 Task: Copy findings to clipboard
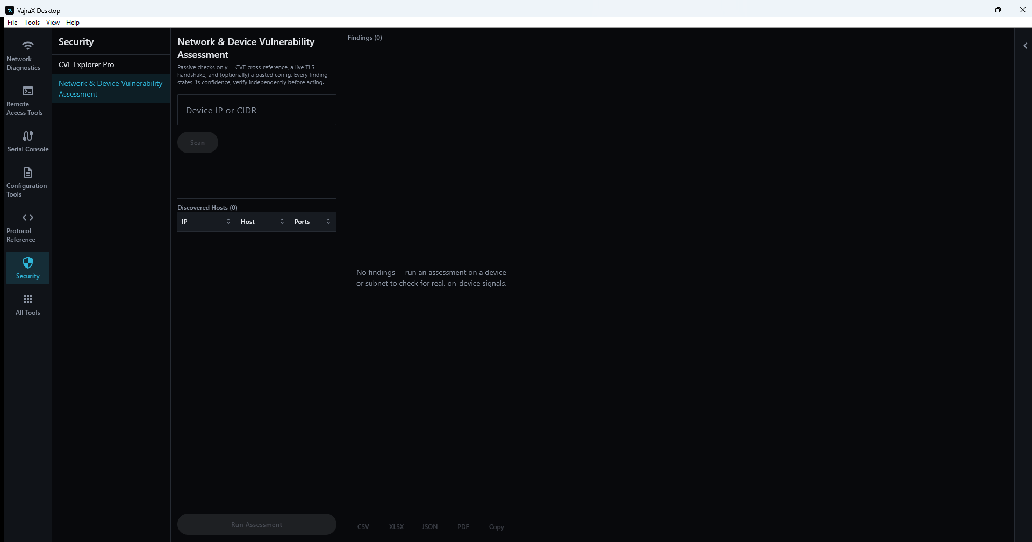coord(497,526)
